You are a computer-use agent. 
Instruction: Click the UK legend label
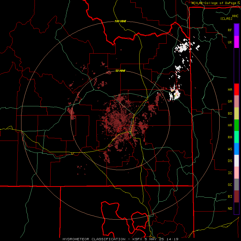pyautogui.click(x=230, y=42)
